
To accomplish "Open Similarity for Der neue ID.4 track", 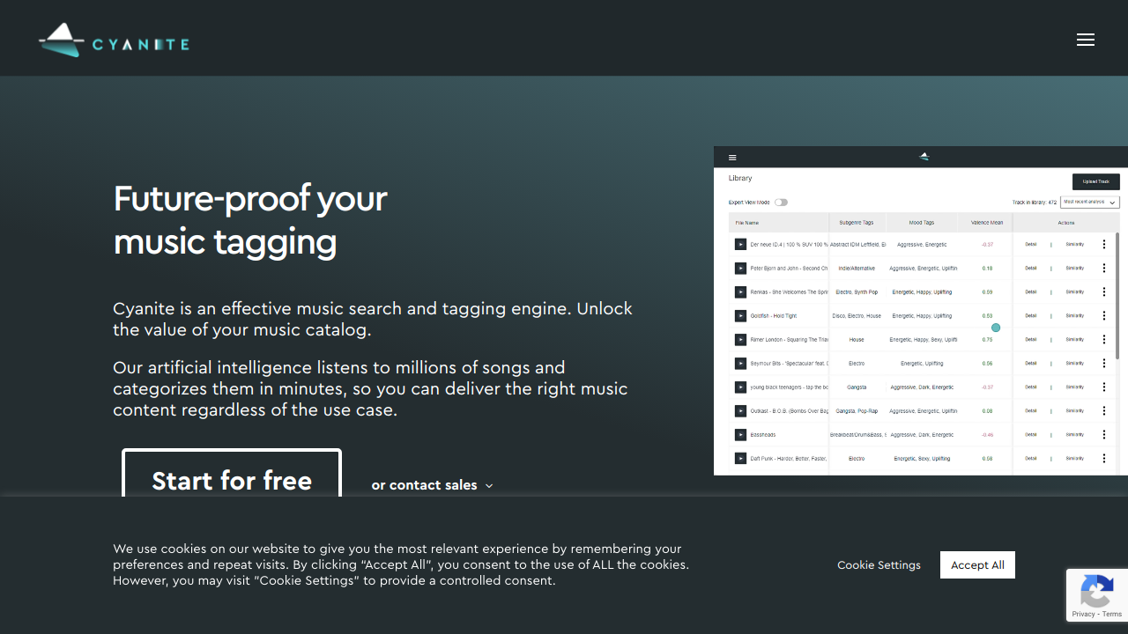I will pos(1075,244).
